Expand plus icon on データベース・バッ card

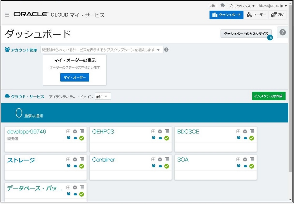pos(68,187)
